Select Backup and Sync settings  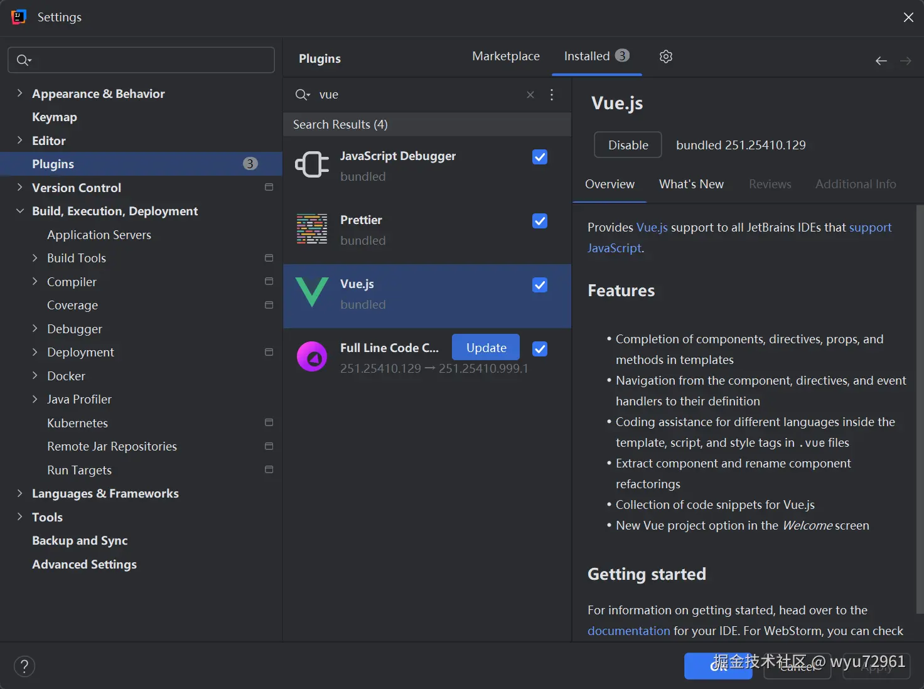pyautogui.click(x=80, y=541)
